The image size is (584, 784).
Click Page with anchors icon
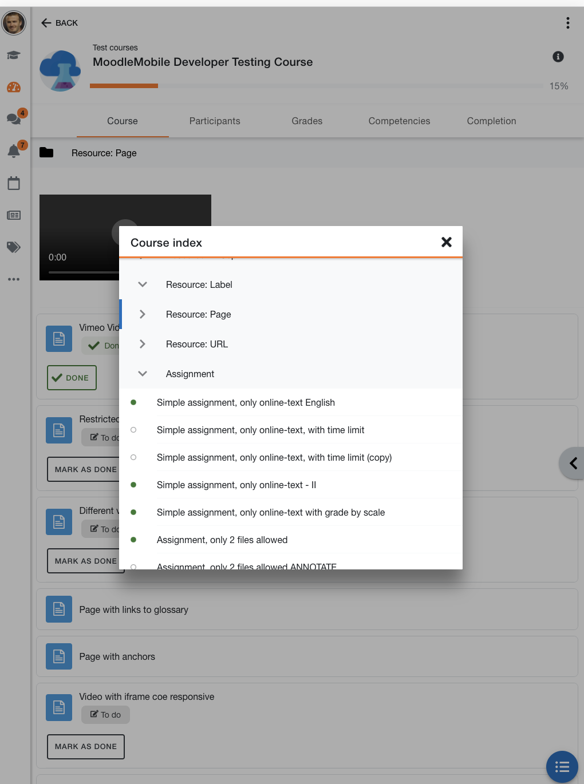tap(59, 656)
